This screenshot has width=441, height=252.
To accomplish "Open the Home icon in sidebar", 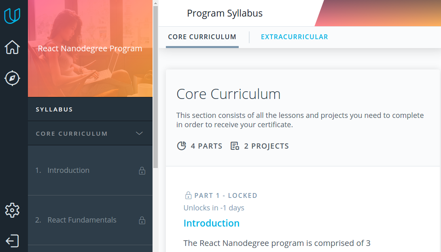I will pyautogui.click(x=12, y=47).
